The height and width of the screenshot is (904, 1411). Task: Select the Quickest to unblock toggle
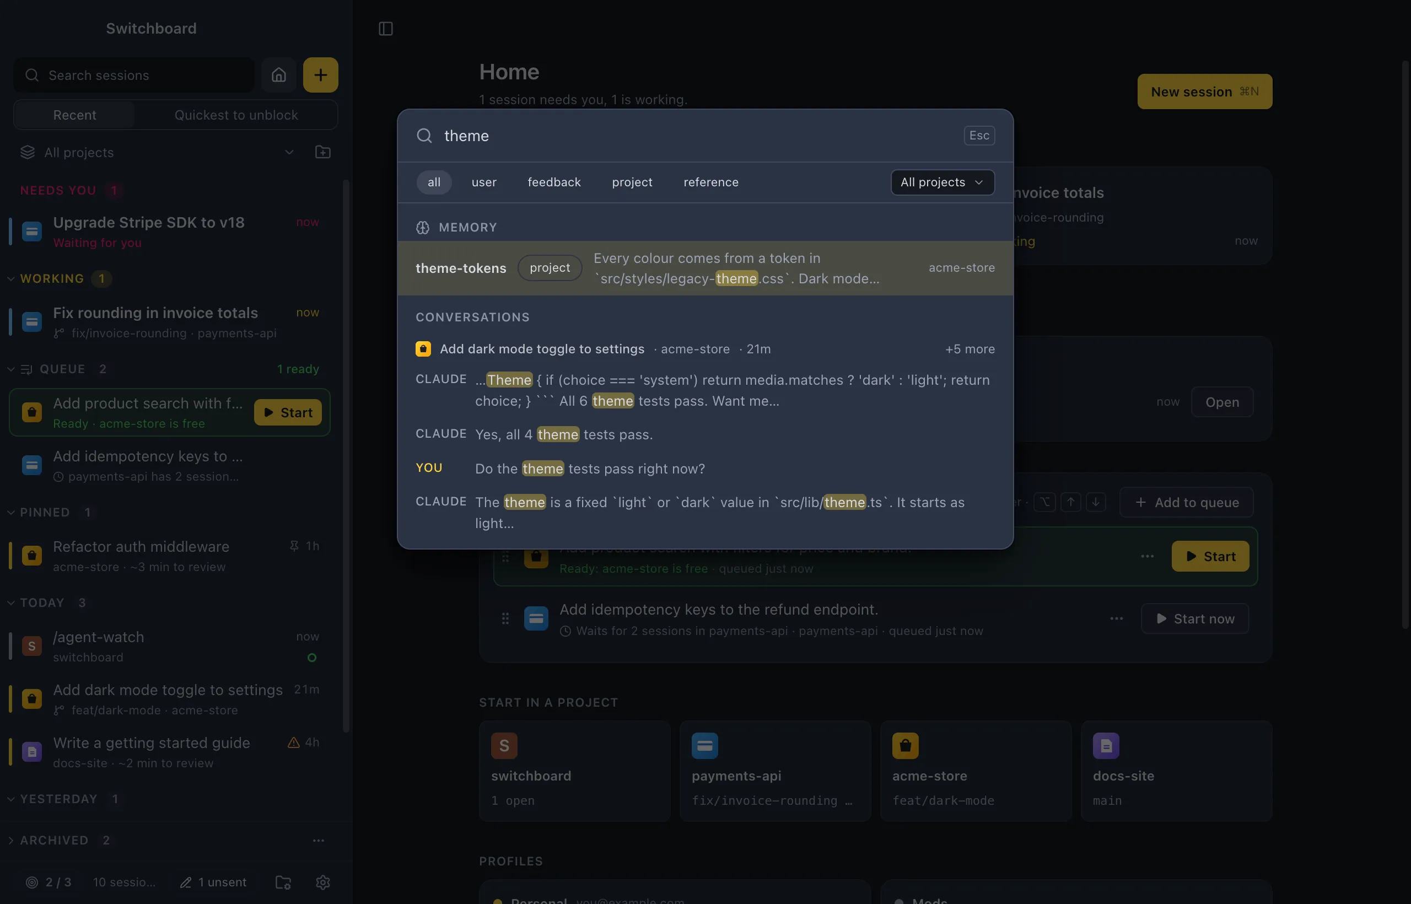coord(236,115)
